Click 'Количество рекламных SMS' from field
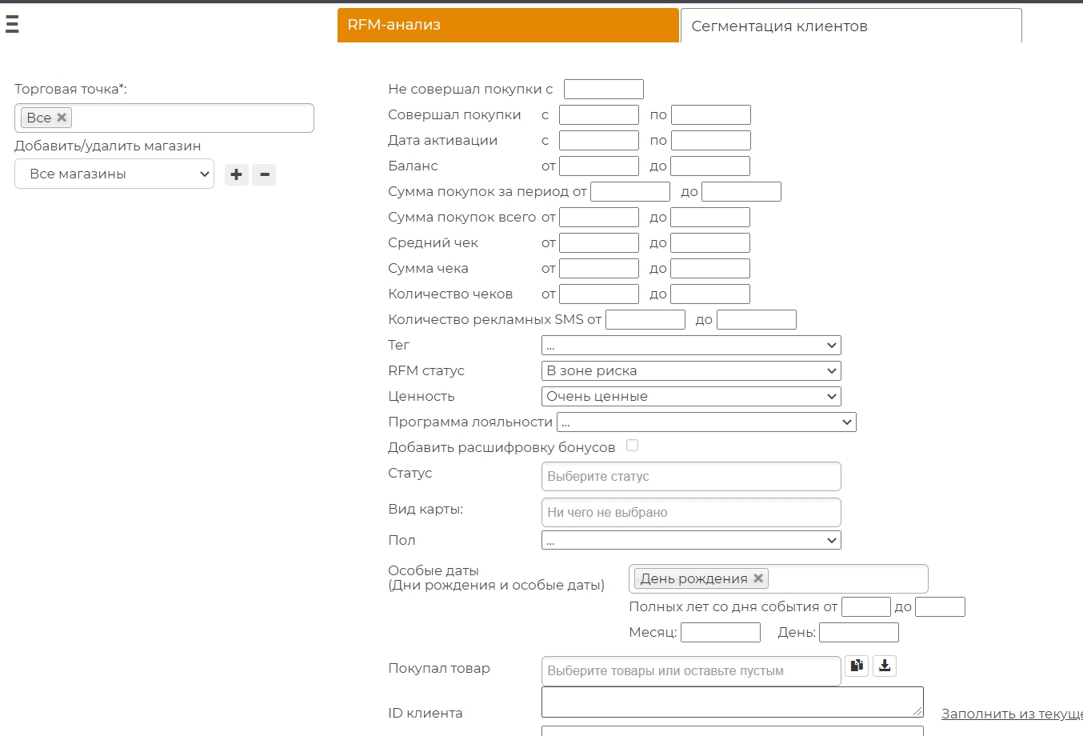1083x736 pixels. coord(645,320)
